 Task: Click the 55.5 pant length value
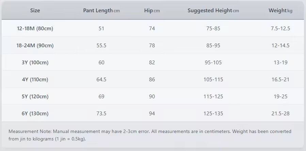click(x=101, y=46)
